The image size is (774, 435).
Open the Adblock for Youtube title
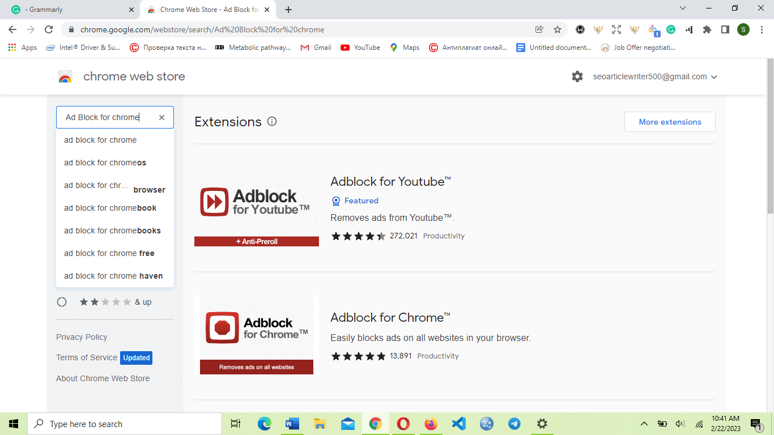tap(391, 181)
